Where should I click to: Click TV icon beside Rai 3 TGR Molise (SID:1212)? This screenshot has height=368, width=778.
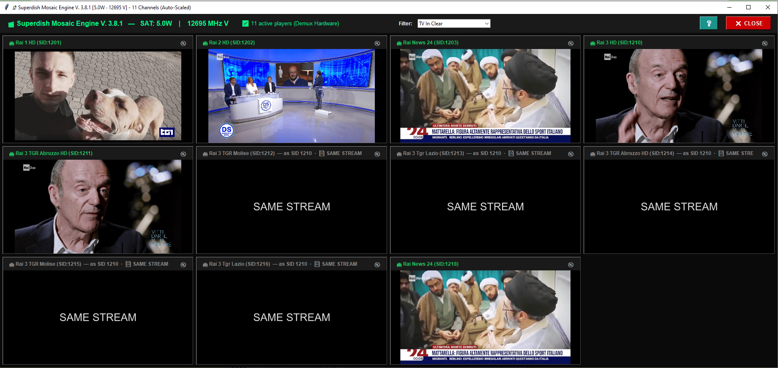pyautogui.click(x=205, y=154)
